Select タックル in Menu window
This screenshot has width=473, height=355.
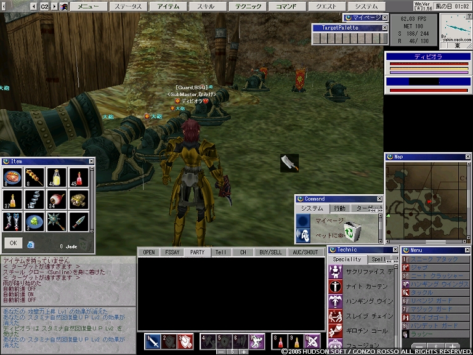pos(435,293)
